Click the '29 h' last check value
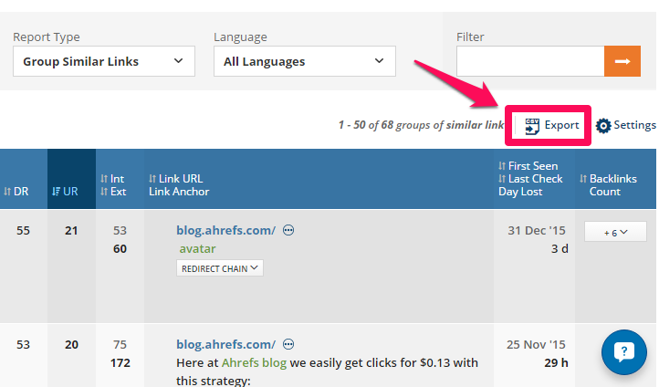659x387 pixels. [x=556, y=362]
